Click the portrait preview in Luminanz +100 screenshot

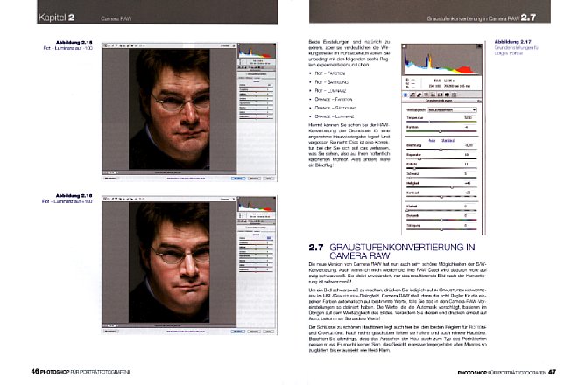tap(169, 262)
